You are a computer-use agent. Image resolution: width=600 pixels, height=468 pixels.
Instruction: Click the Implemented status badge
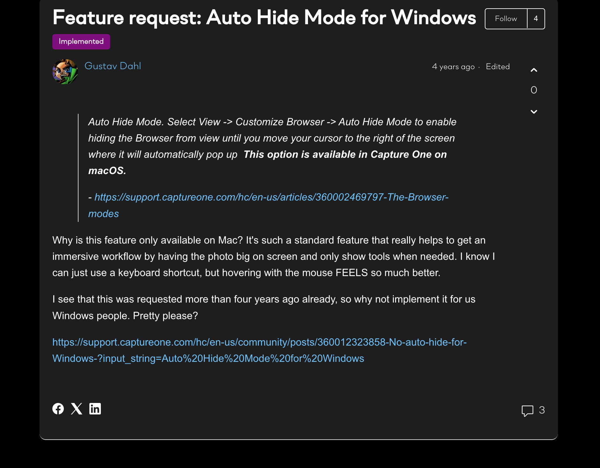coord(81,42)
